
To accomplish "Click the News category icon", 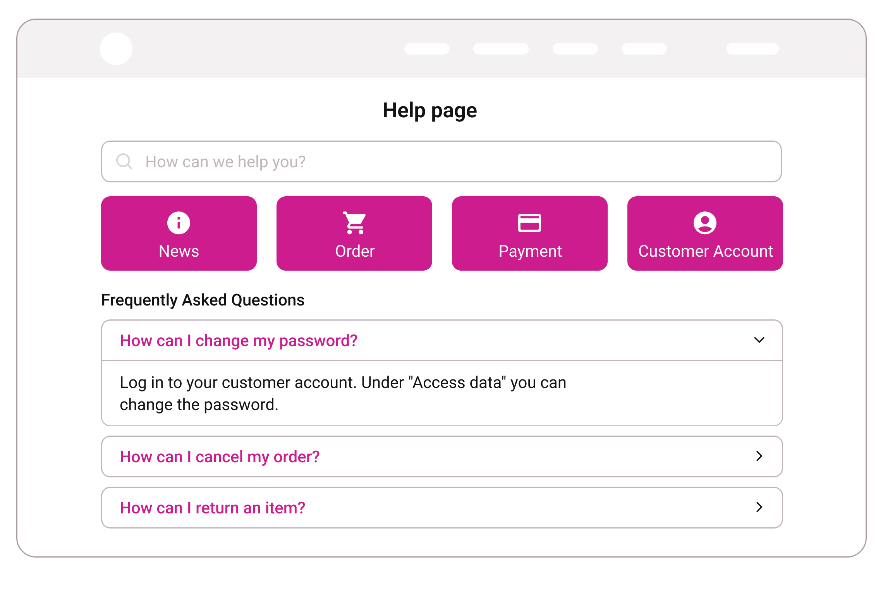I will 179,223.
